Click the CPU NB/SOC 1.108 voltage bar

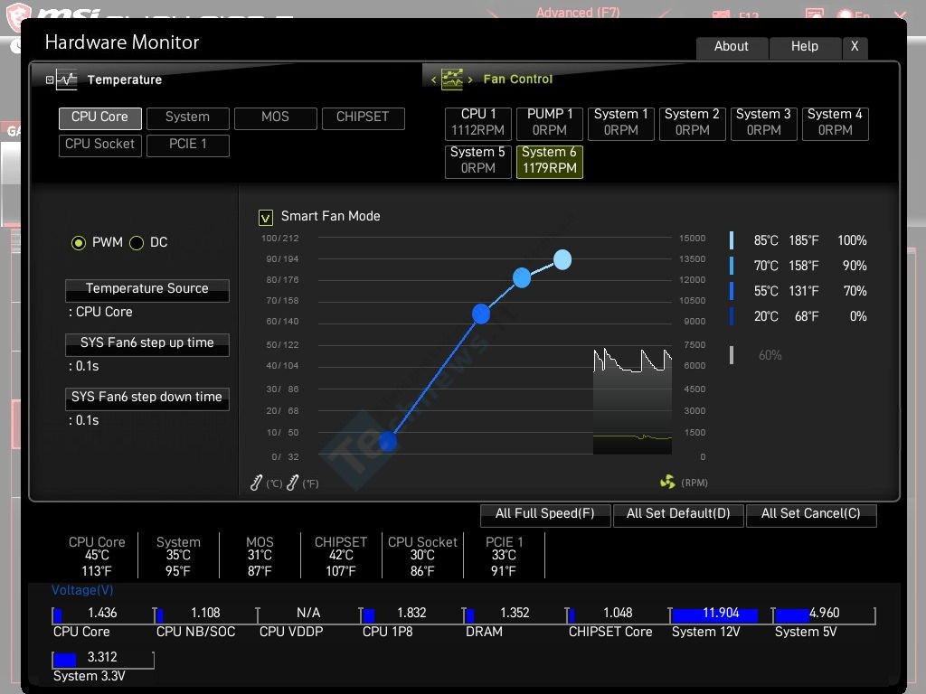point(206,614)
